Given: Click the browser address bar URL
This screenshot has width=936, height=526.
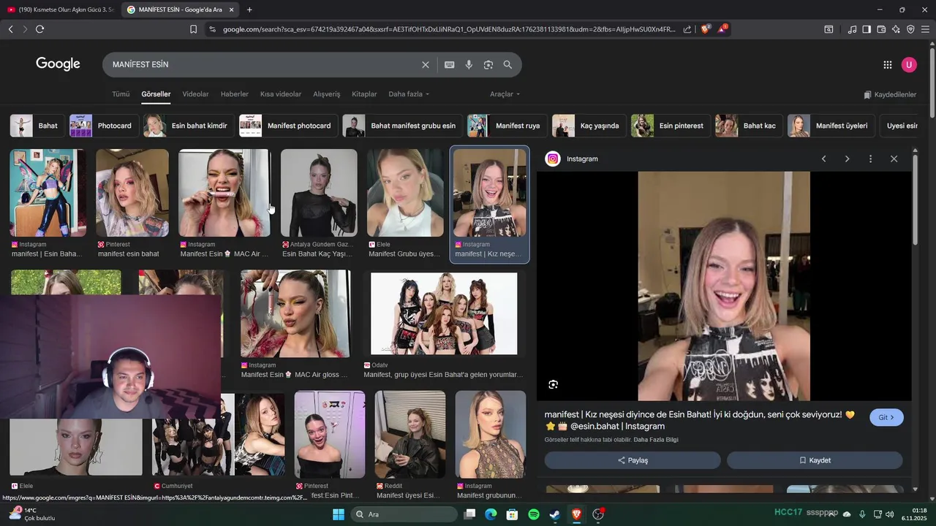Looking at the screenshot, I should coord(449,29).
